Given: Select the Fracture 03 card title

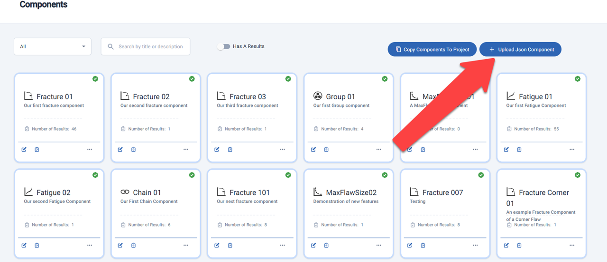Looking at the screenshot, I should pyautogui.click(x=248, y=96).
